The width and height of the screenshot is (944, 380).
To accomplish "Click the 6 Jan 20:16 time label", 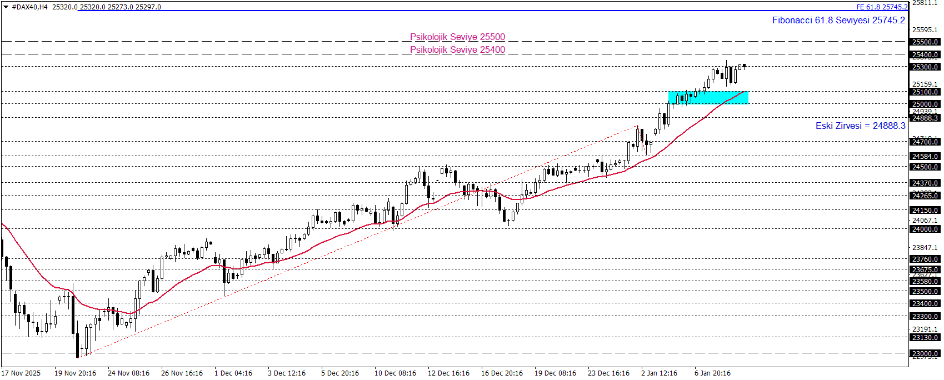I will coord(712,373).
